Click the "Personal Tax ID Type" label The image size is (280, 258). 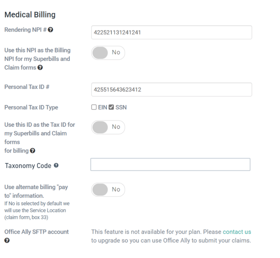click(31, 107)
